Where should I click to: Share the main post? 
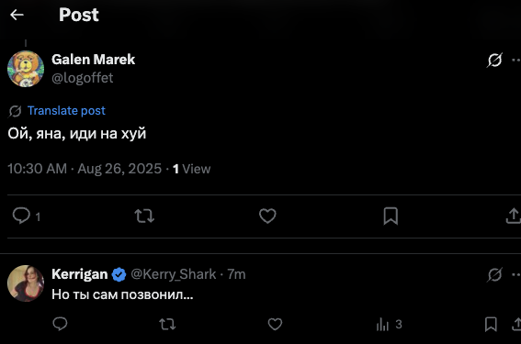click(514, 216)
